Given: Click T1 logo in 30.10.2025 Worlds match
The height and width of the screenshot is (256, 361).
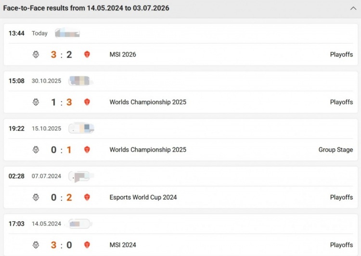Looking at the screenshot, I should pyautogui.click(x=87, y=102).
